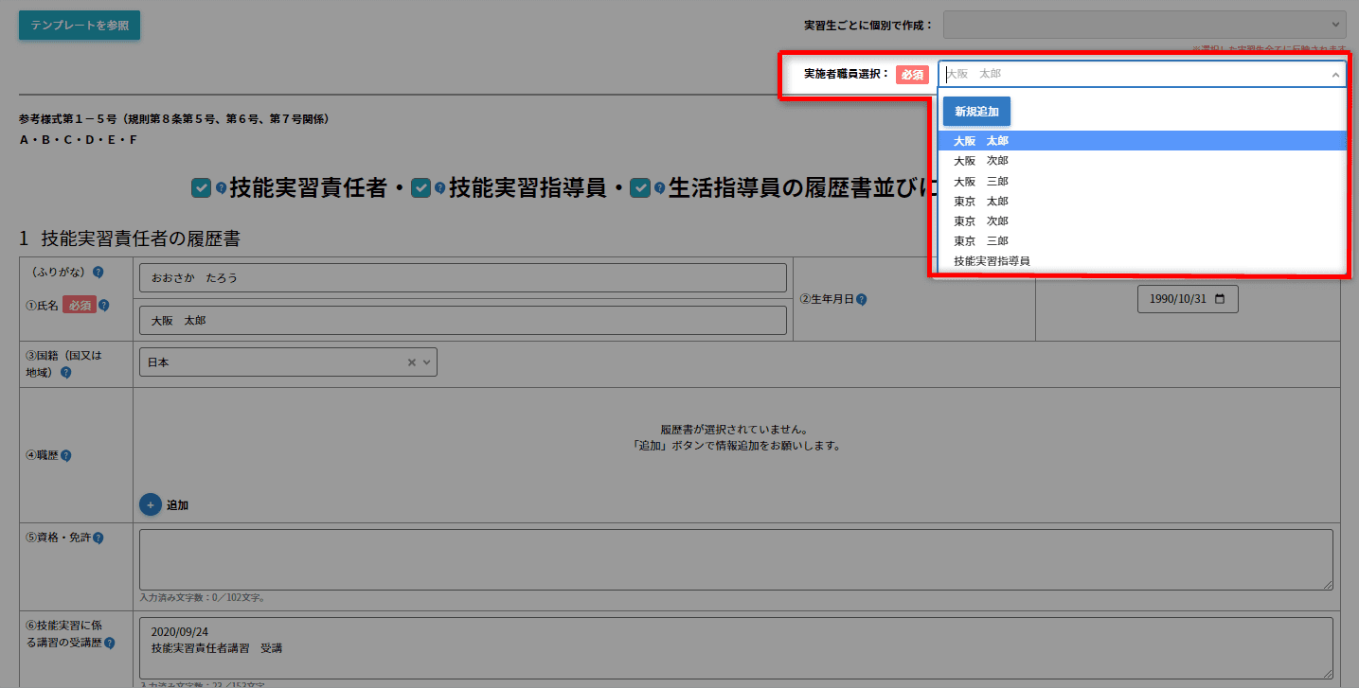Click help icon beside ④職歴 label
The width and height of the screenshot is (1359, 688).
point(65,455)
